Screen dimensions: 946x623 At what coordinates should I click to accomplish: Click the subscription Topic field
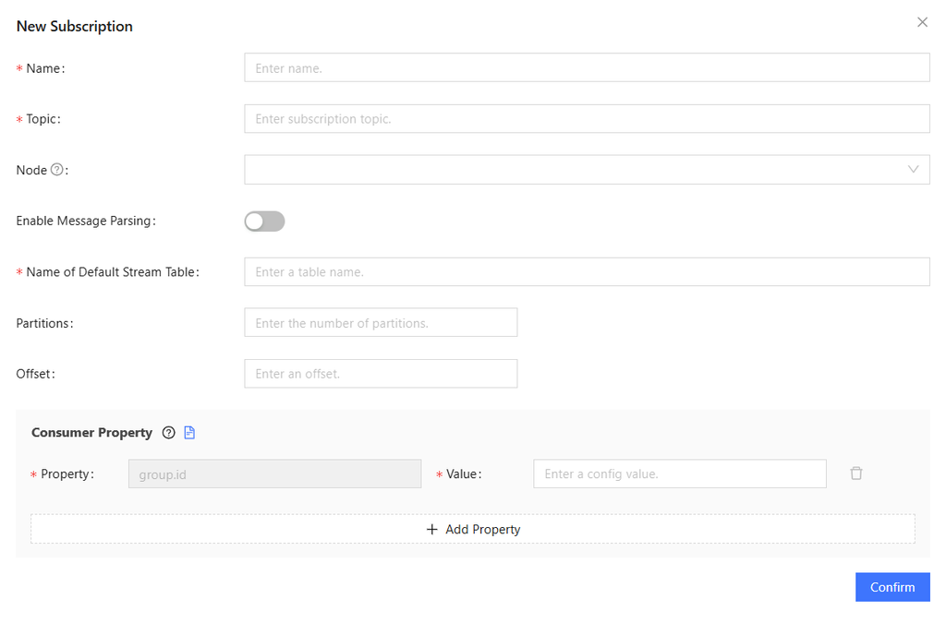tap(587, 119)
